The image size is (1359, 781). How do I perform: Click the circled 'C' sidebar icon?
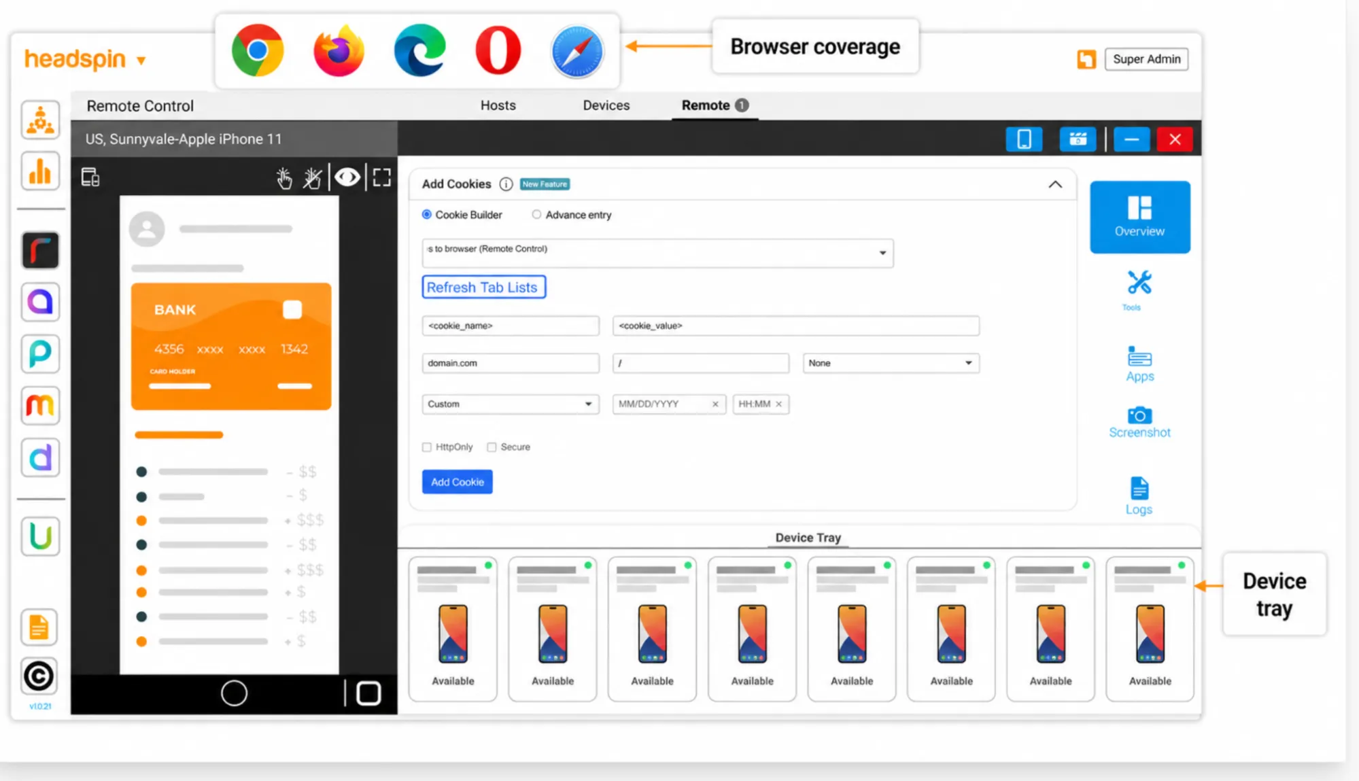39,676
